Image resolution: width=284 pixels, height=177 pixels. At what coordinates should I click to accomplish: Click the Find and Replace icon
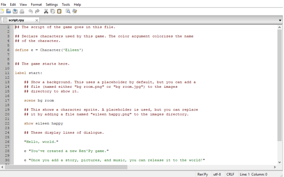point(75,11)
